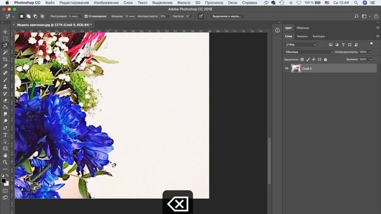Switch to the Каналы tab
This screenshot has height=214, width=381.
click(x=302, y=36)
